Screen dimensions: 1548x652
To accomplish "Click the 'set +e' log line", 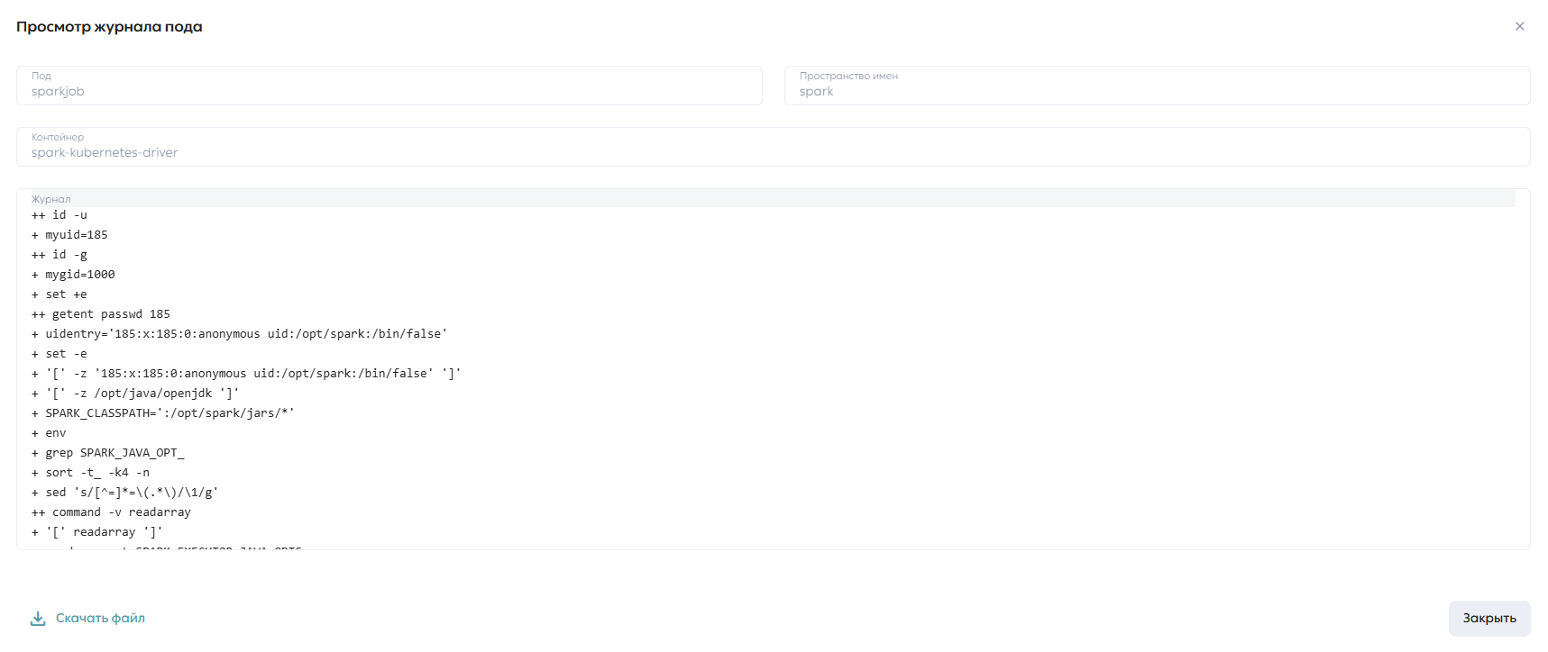I will click(x=60, y=294).
